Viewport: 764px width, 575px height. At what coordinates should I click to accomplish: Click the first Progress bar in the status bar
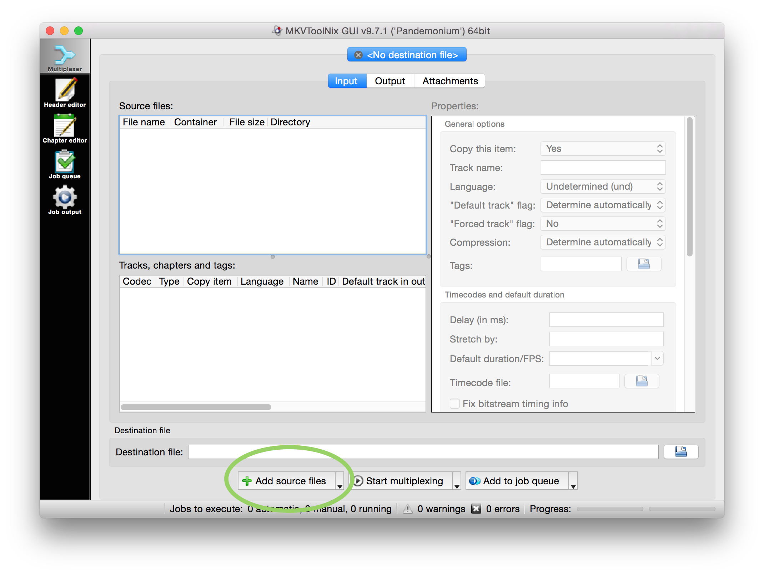(610, 509)
